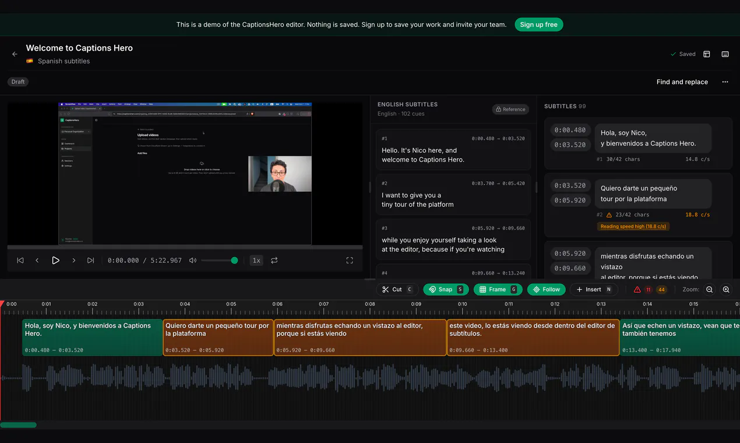Click the Draft status badge
The height and width of the screenshot is (443, 740).
tap(18, 82)
